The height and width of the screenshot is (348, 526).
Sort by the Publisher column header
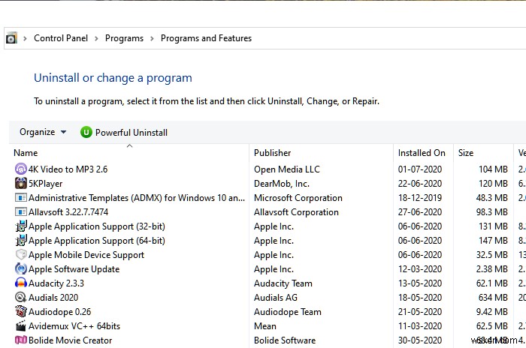tap(272, 153)
